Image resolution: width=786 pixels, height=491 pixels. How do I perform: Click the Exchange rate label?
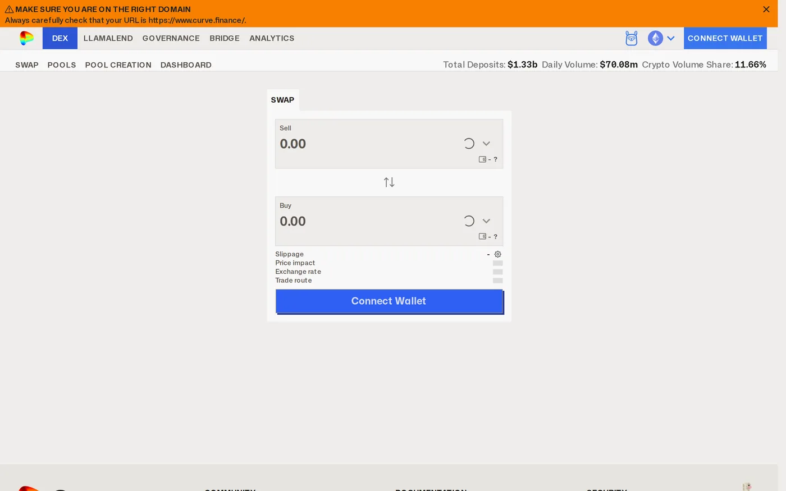[x=298, y=272]
